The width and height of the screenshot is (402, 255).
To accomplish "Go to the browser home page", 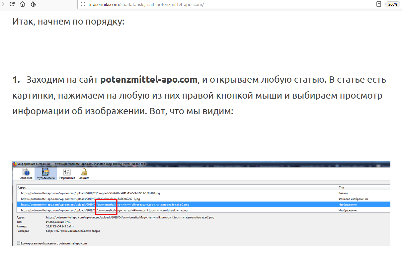I will point(23,4).
